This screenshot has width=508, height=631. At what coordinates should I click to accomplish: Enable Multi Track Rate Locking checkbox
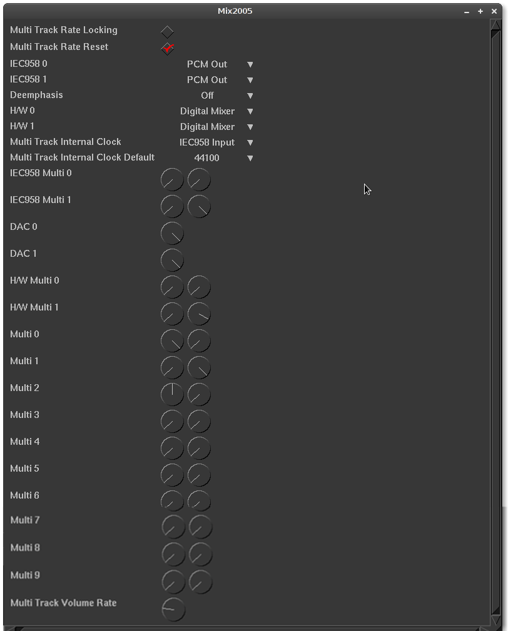pyautogui.click(x=167, y=31)
